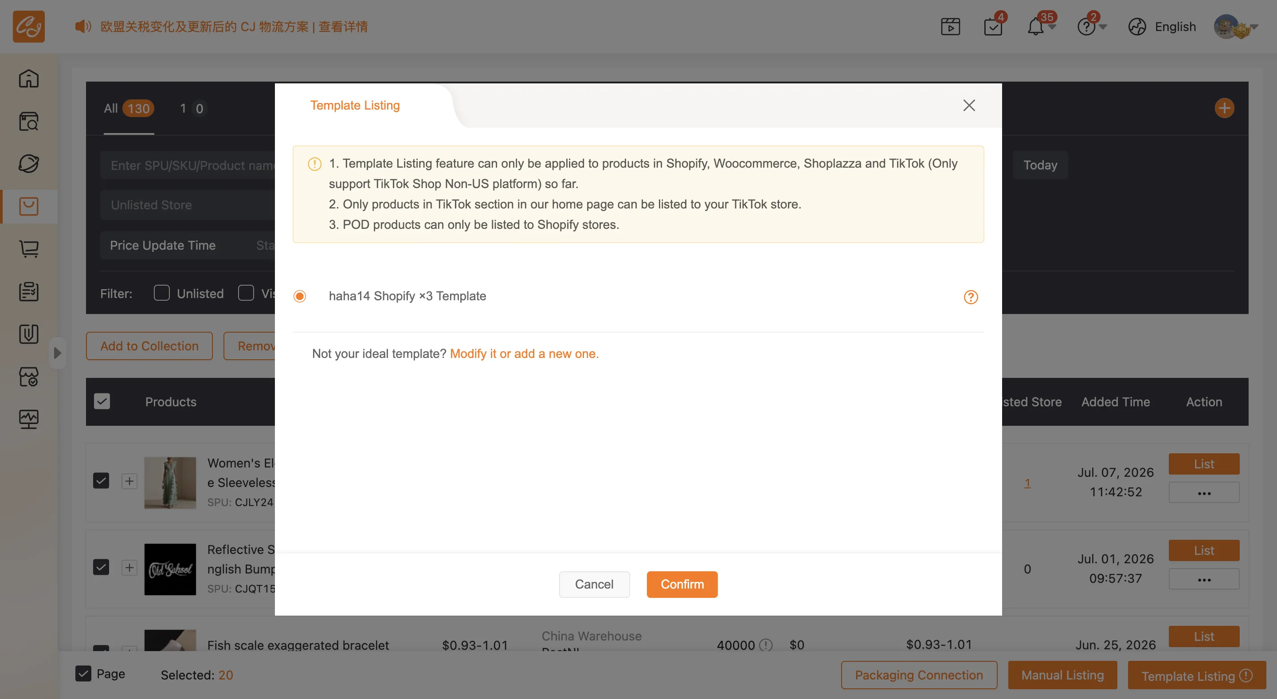This screenshot has height=699, width=1277.
Task: Open the 'Modify it or add a new one' link
Action: coord(525,353)
